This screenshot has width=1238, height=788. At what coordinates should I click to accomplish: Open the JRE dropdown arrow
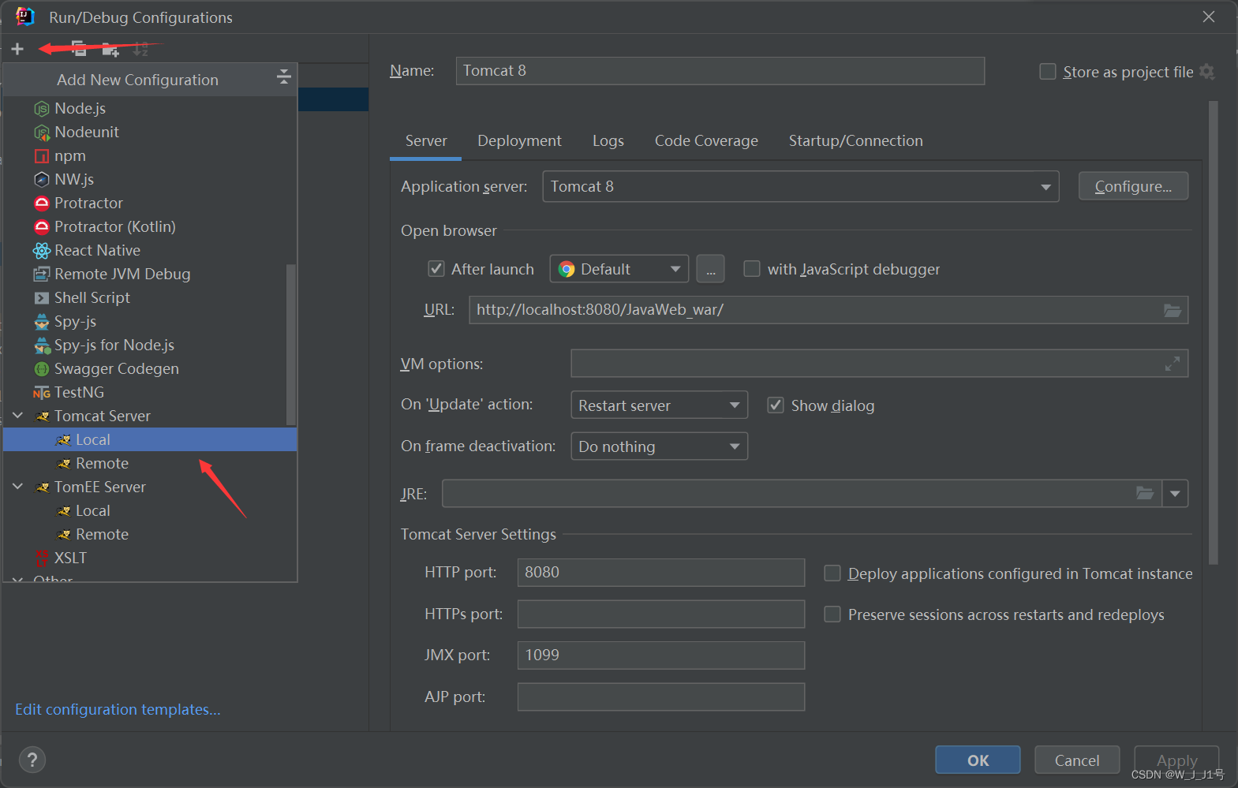pyautogui.click(x=1175, y=494)
